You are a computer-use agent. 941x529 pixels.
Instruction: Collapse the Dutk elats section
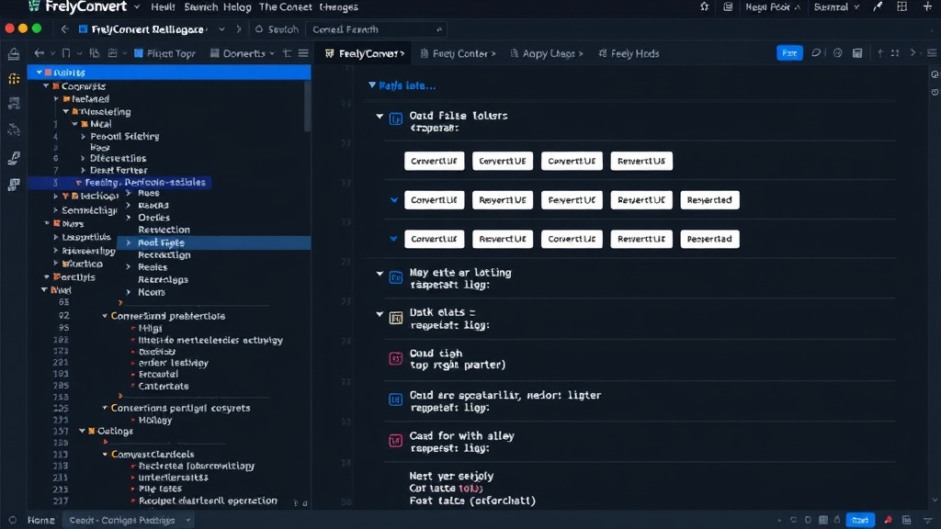click(380, 314)
